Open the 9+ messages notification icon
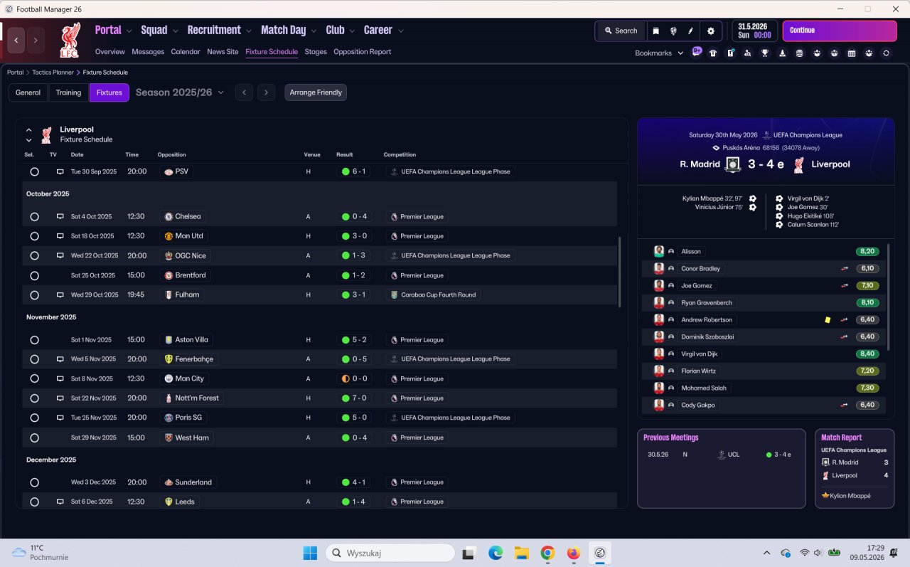The height and width of the screenshot is (567, 910). (x=697, y=52)
